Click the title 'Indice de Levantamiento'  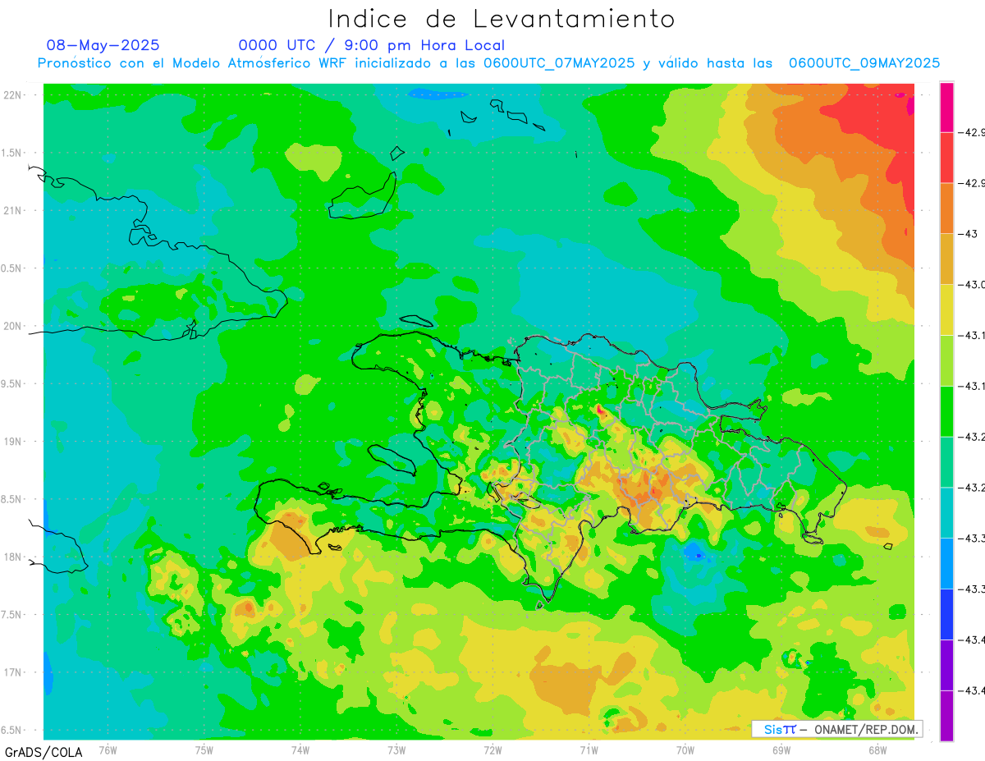tap(502, 19)
